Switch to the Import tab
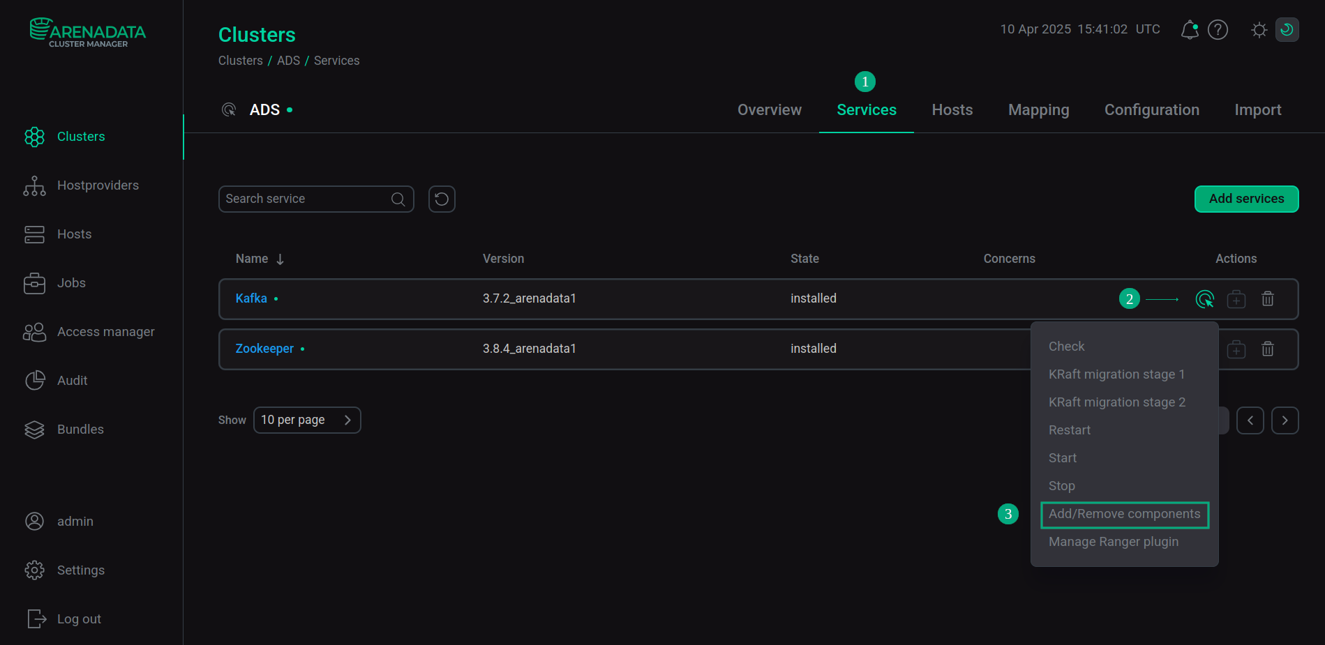 [x=1258, y=110]
